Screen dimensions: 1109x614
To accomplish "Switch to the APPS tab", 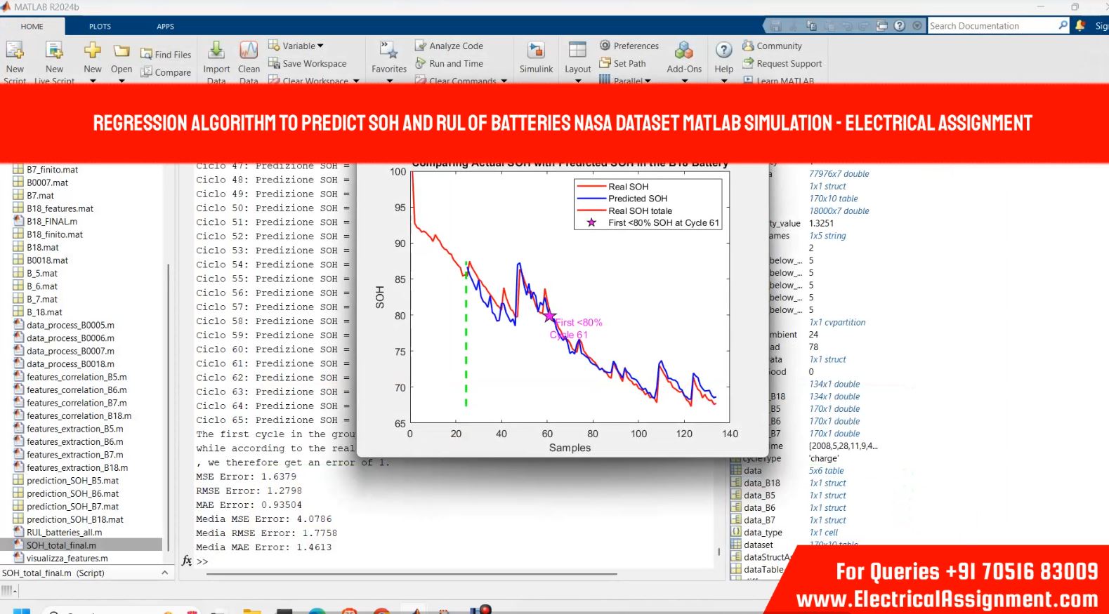I will [x=165, y=26].
